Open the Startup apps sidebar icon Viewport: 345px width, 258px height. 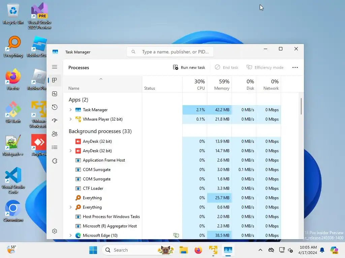pos(55,121)
